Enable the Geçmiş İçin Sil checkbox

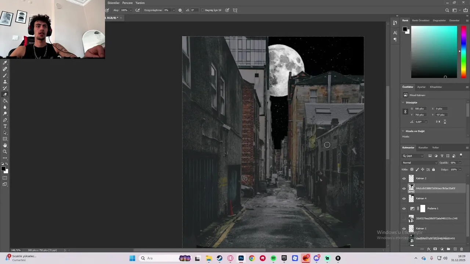203,10
